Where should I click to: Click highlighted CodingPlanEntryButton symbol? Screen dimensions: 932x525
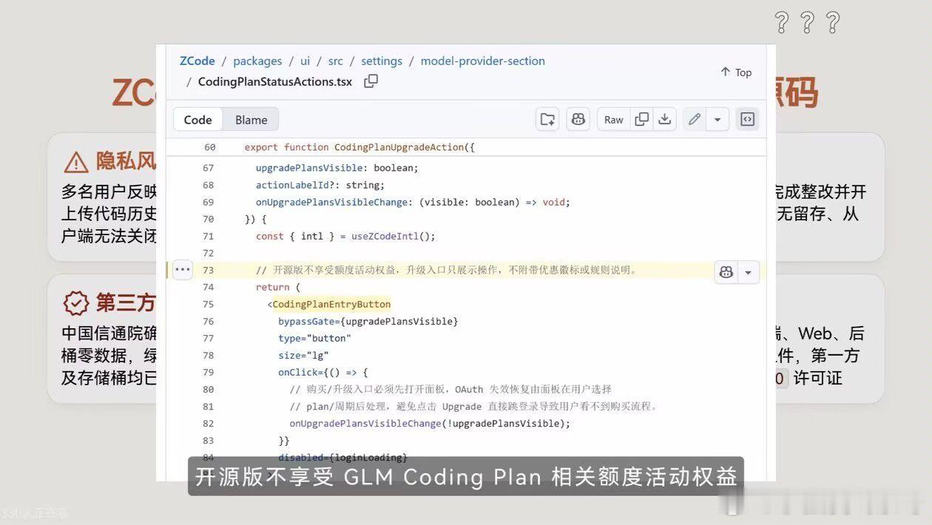[331, 304]
